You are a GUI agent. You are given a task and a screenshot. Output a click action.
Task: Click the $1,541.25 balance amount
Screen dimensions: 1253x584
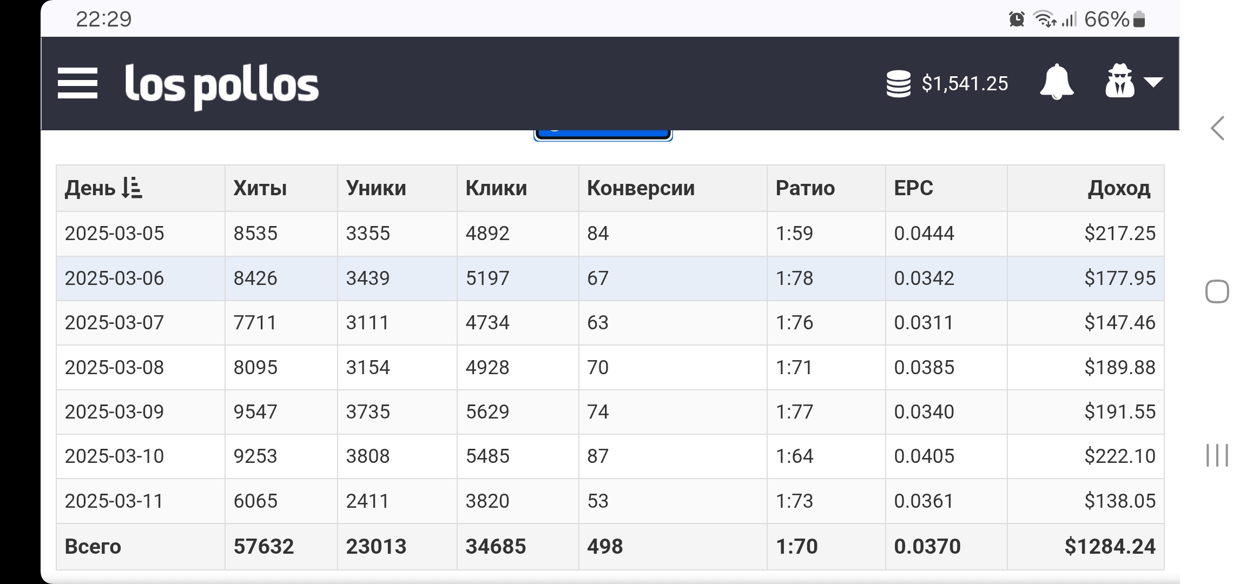(965, 84)
